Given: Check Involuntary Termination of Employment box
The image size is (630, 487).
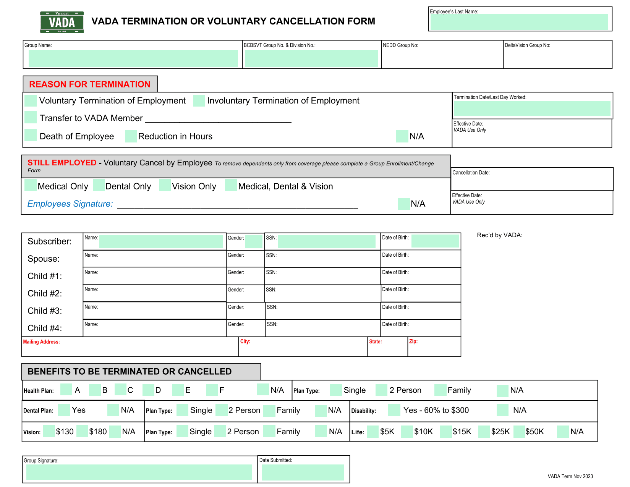Looking at the screenshot, I should [199, 101].
